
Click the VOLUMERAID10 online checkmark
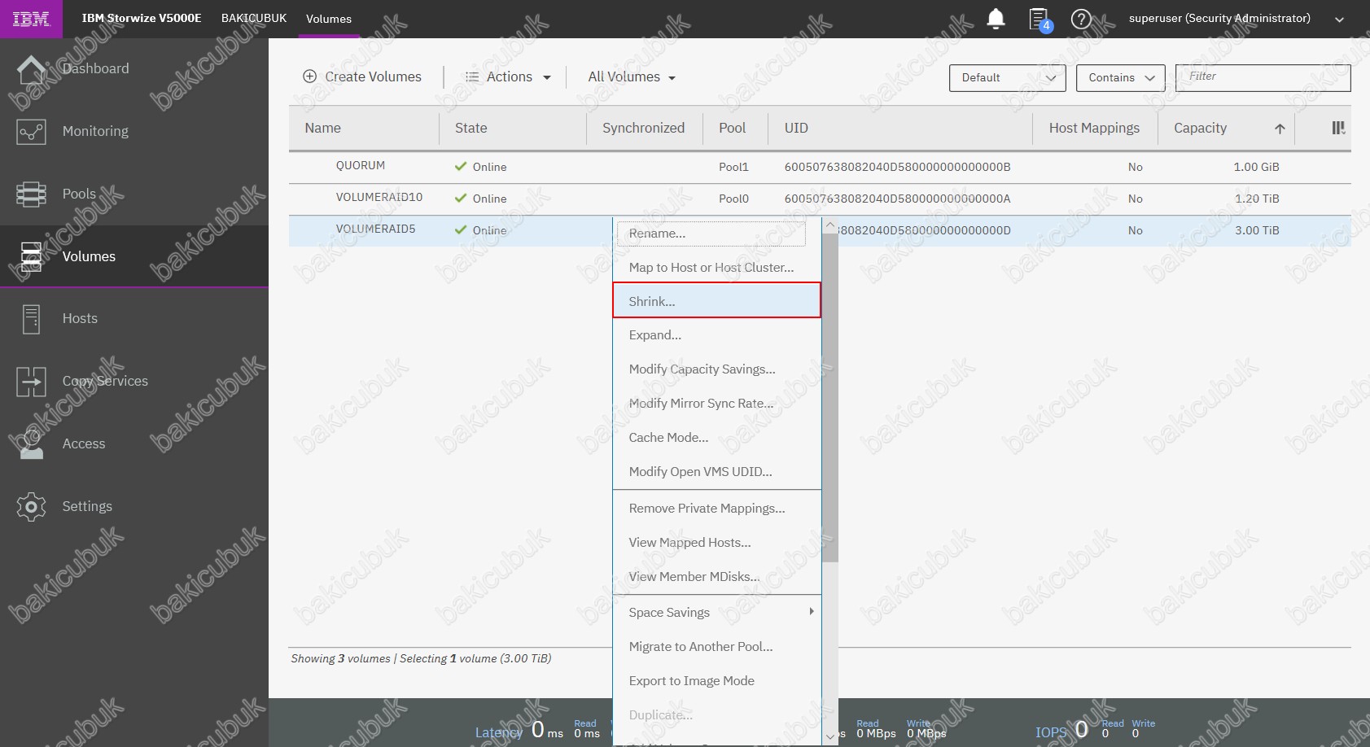461,198
